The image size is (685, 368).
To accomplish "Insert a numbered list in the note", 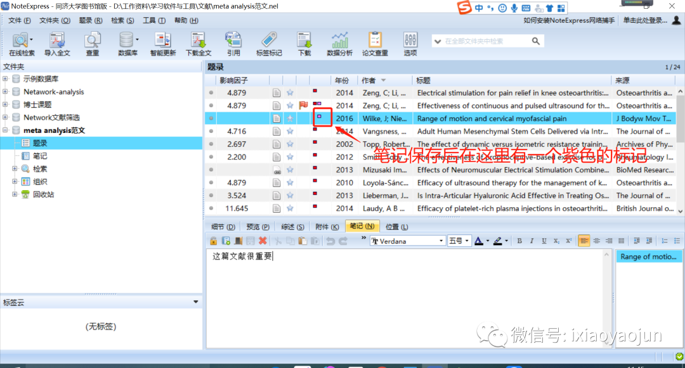I will pos(665,241).
